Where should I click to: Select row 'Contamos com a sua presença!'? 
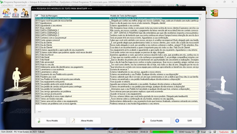click(x=117, y=38)
